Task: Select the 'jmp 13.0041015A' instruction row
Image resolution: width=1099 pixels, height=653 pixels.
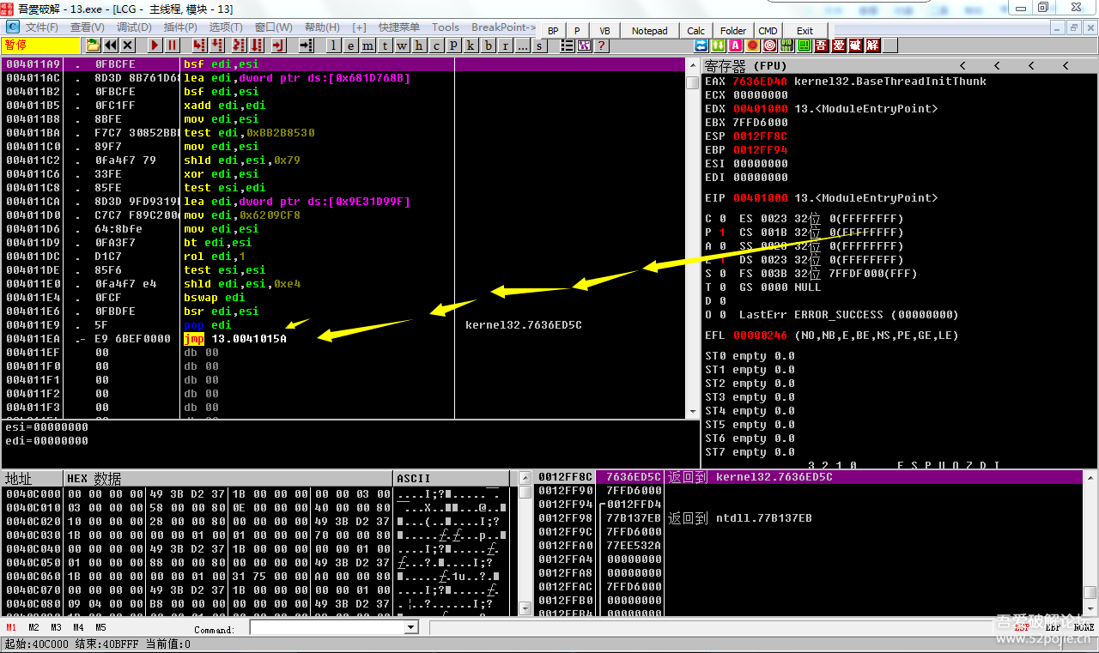Action: coord(343,339)
